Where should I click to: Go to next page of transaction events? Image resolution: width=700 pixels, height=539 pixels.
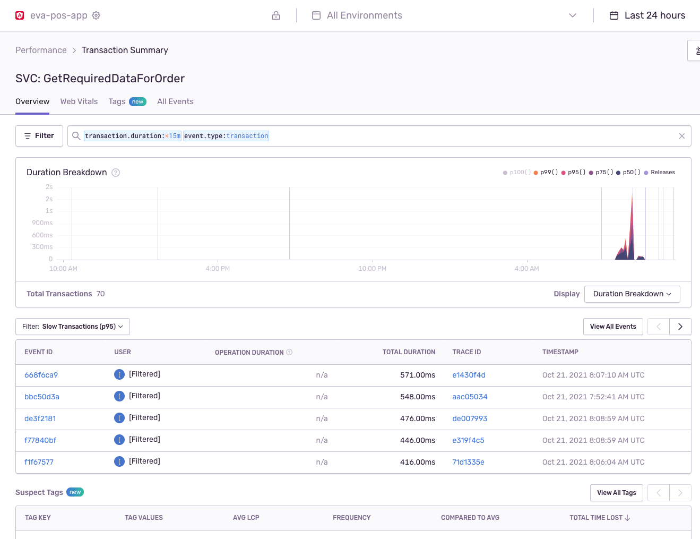coord(680,327)
